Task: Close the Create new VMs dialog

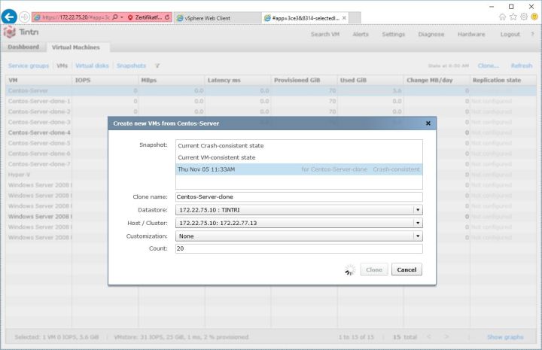Action: (428, 123)
